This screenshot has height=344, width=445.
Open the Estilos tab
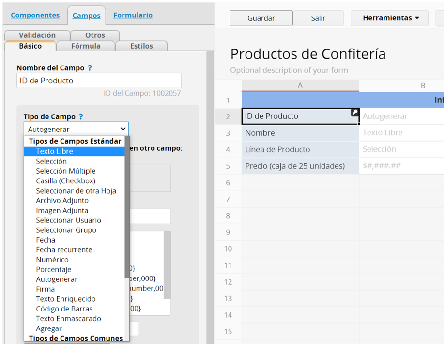click(x=141, y=46)
